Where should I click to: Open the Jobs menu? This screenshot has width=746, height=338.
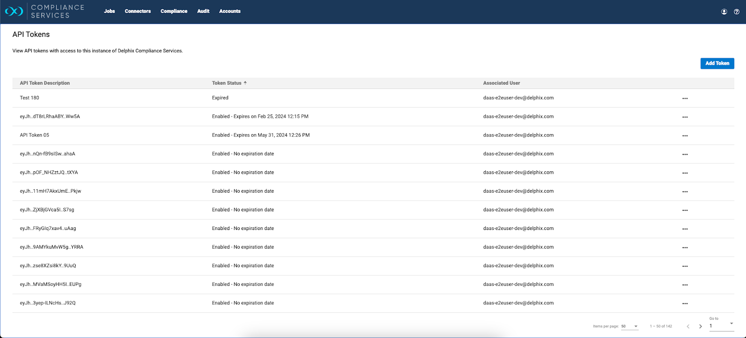pyautogui.click(x=110, y=11)
